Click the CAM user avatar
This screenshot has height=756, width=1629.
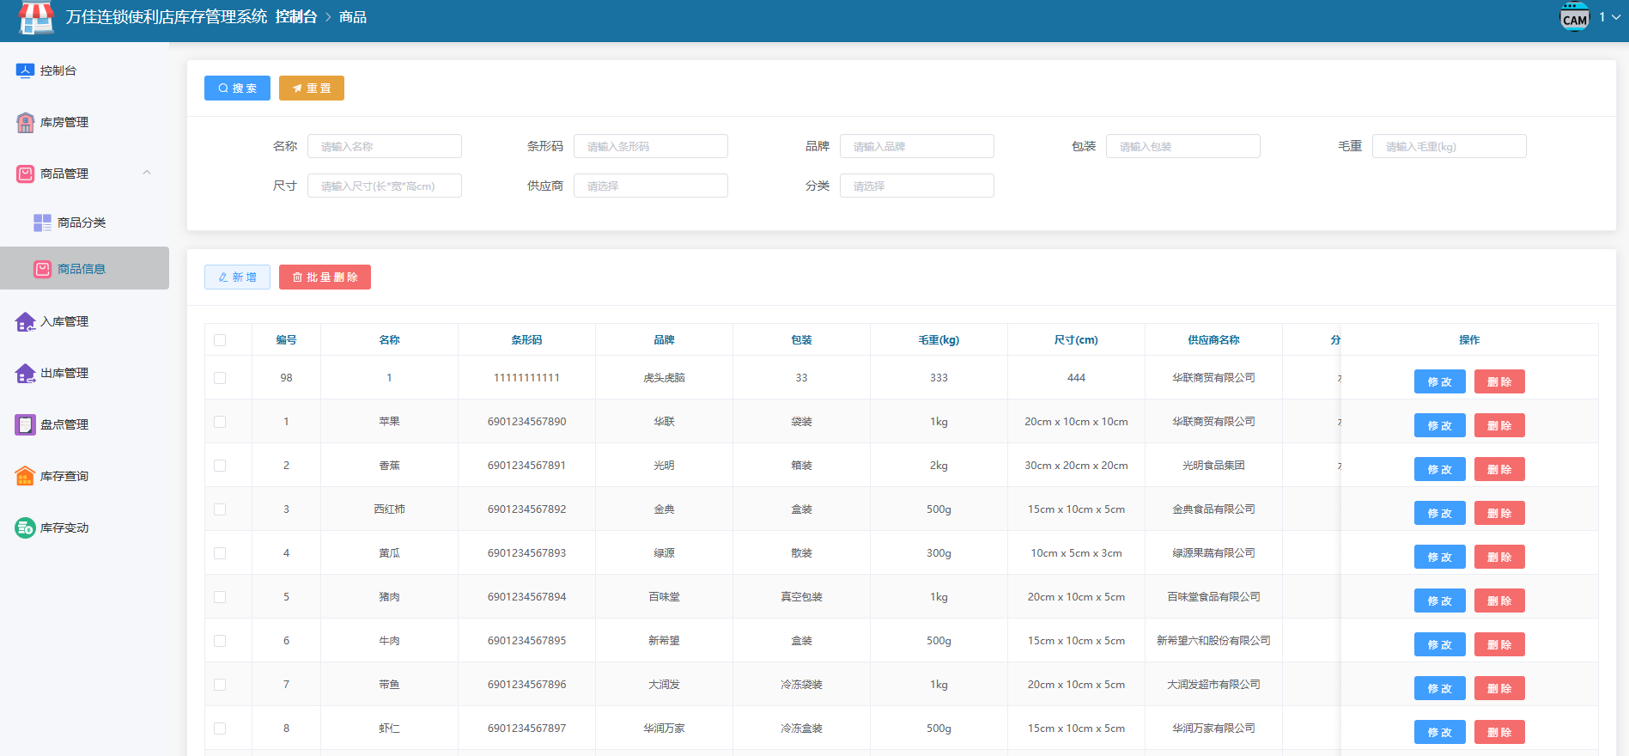point(1574,17)
